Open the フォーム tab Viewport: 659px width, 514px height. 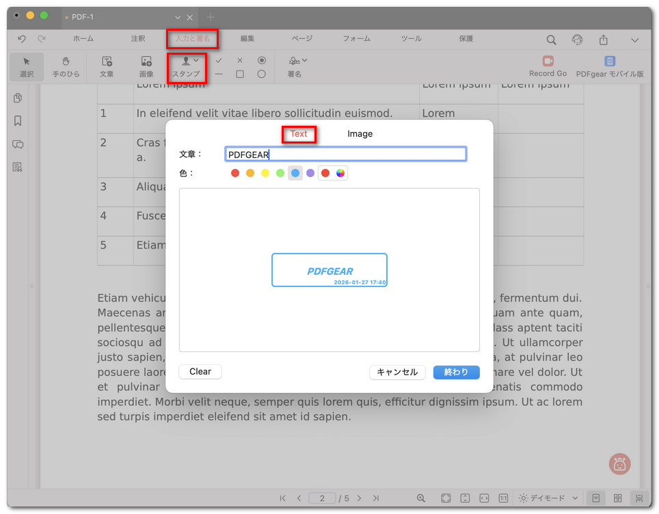[357, 39]
